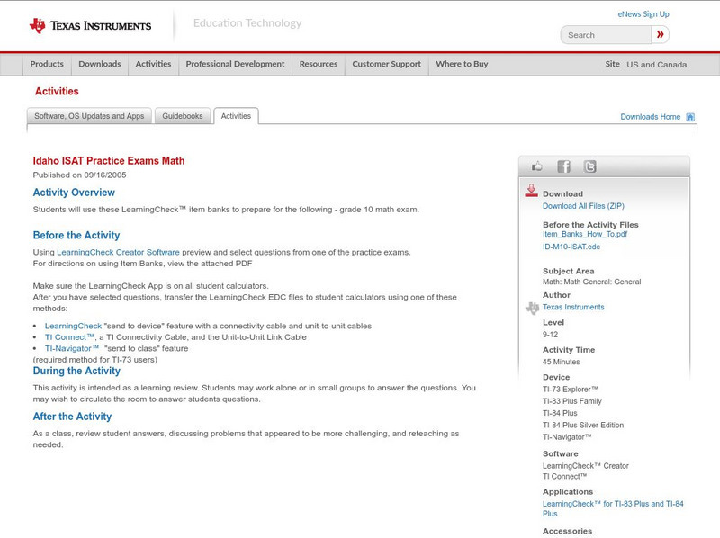Open the LearningCheck Creator Software link
This screenshot has height=538, width=720.
point(118,252)
